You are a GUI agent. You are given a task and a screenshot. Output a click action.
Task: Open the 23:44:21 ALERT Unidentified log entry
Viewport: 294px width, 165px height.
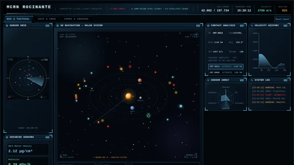pos(269,95)
